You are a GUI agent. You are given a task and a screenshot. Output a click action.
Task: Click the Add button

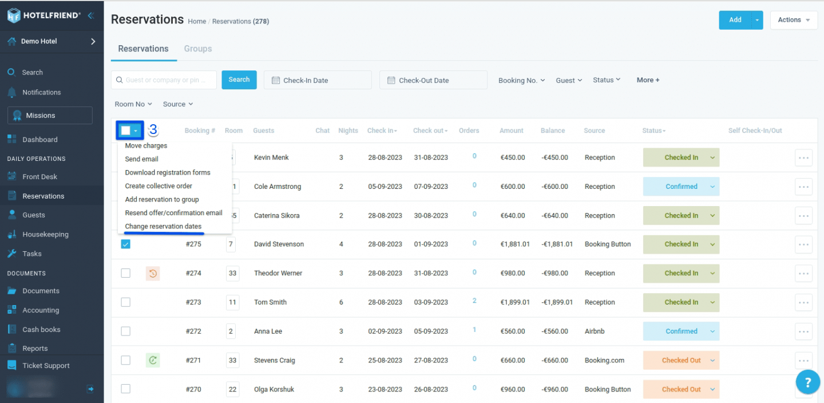tap(735, 20)
